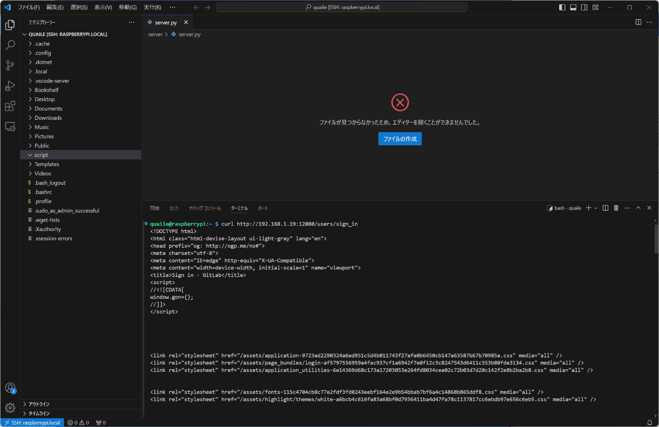Screen dimensions: 659x427
Task: Open the Explorer view in activity bar
Action: (x=10, y=25)
